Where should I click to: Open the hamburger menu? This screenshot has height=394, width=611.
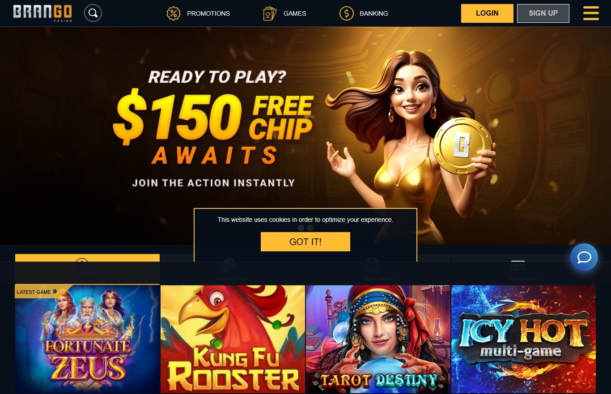(591, 13)
